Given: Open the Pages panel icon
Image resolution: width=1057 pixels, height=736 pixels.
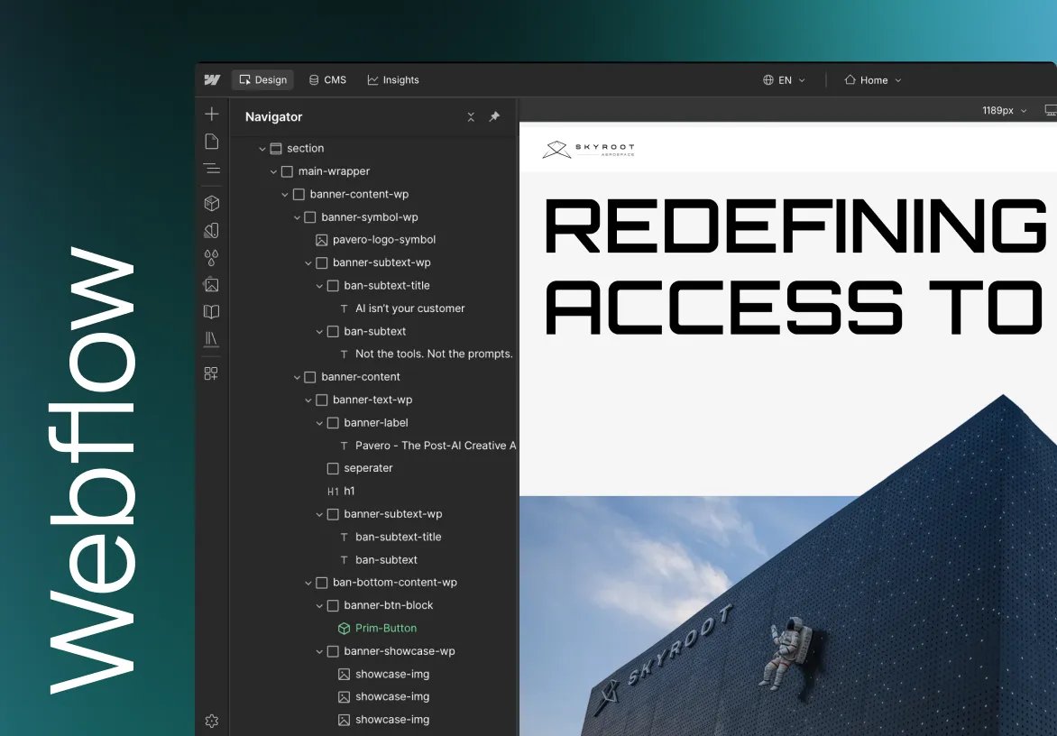Looking at the screenshot, I should [212, 142].
